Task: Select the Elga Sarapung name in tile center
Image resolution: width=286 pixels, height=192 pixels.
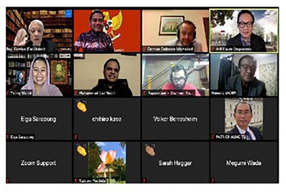Action: click(38, 119)
